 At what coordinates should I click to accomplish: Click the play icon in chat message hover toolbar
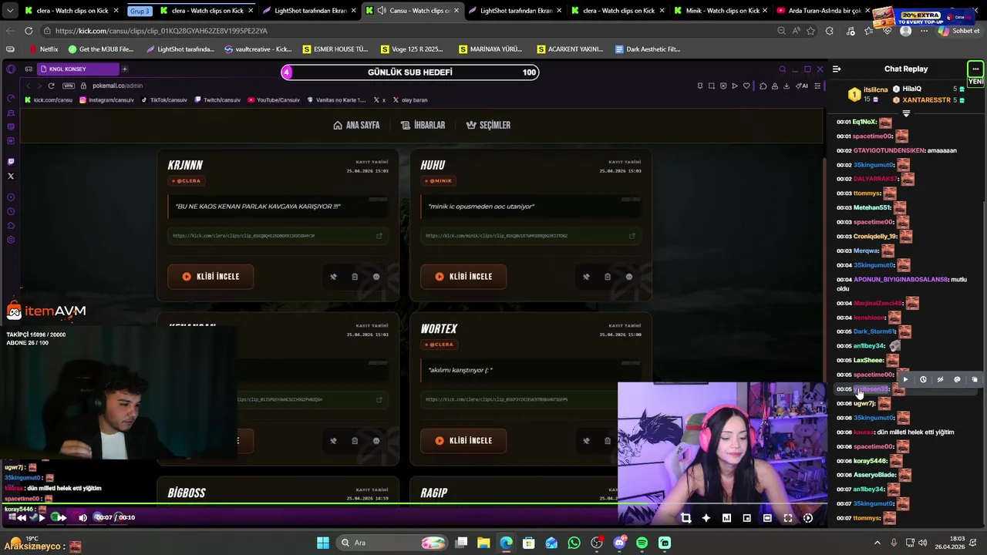click(906, 379)
